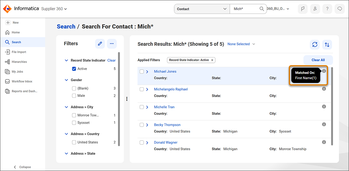Check the Monroe Tow... city filter

[74, 115]
